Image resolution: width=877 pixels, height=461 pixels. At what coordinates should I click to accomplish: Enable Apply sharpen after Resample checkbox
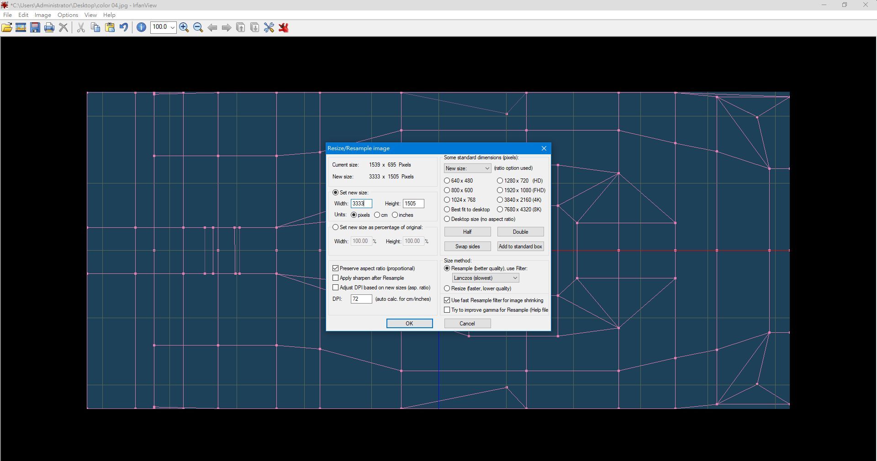coord(336,278)
